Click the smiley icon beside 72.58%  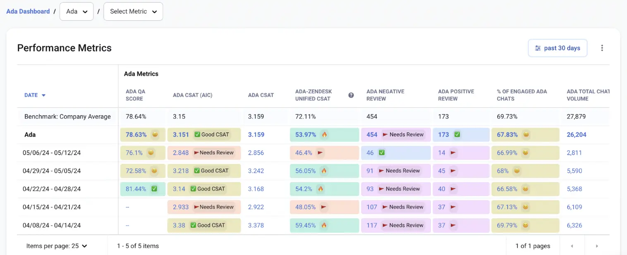(x=154, y=171)
